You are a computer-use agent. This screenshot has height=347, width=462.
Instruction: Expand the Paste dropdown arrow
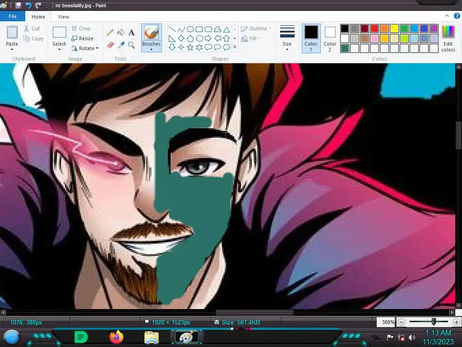[x=12, y=50]
